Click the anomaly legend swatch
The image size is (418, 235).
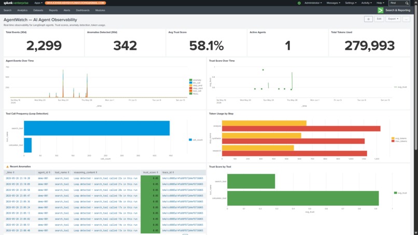click(x=191, y=80)
